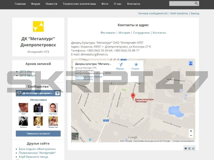214x160 pixels.
Task: Open the Форум menu item
Action: 36,4
